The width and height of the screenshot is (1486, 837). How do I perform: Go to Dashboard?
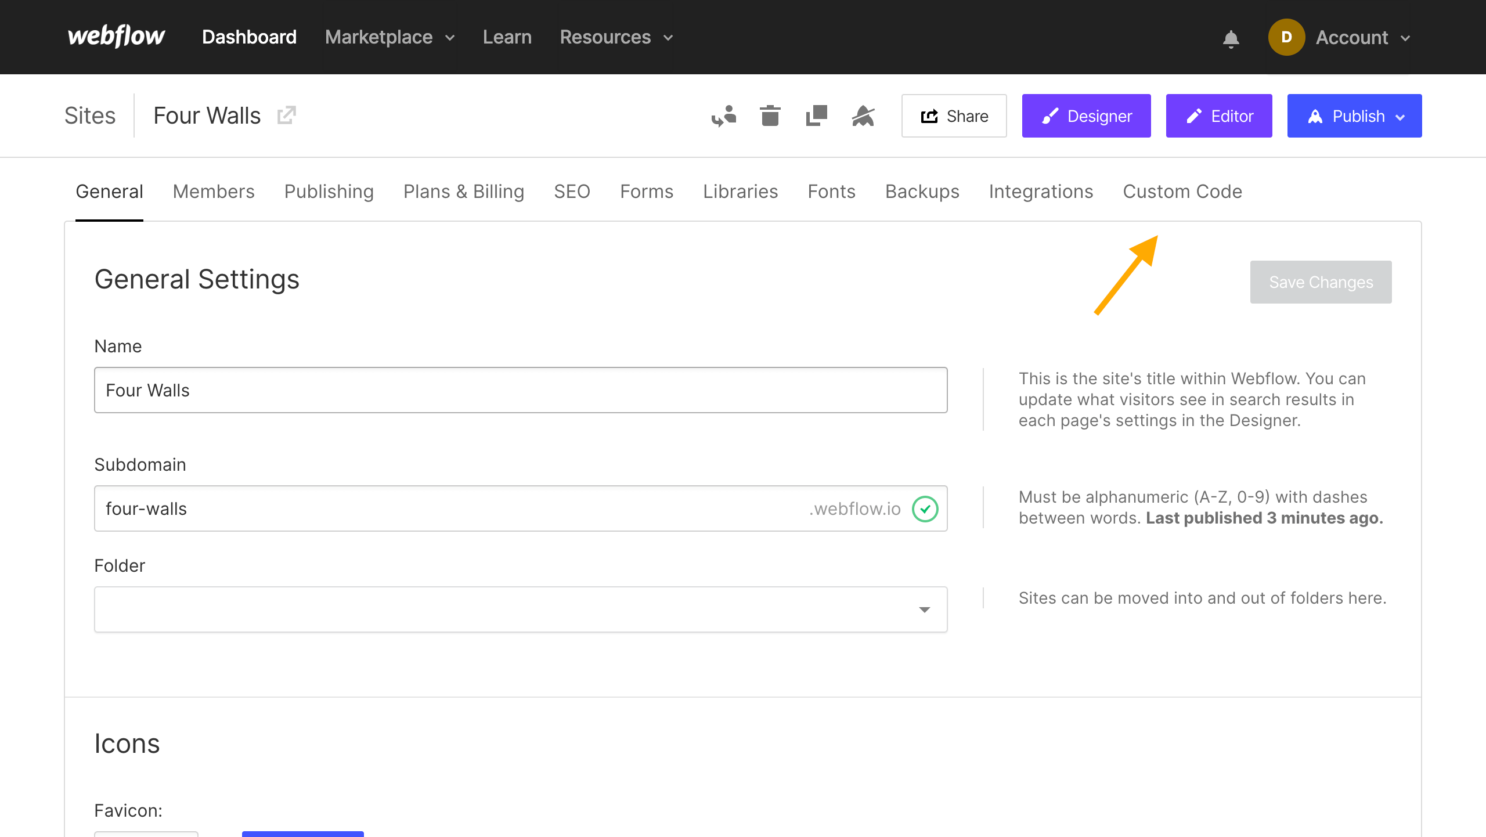click(250, 37)
